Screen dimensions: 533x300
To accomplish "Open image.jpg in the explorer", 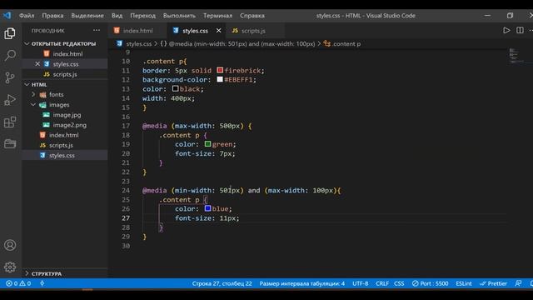I will click(x=67, y=115).
